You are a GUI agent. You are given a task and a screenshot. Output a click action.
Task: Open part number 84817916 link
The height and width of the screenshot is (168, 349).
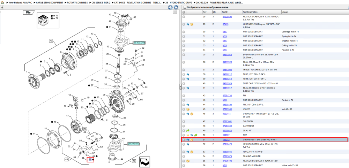(227, 54)
